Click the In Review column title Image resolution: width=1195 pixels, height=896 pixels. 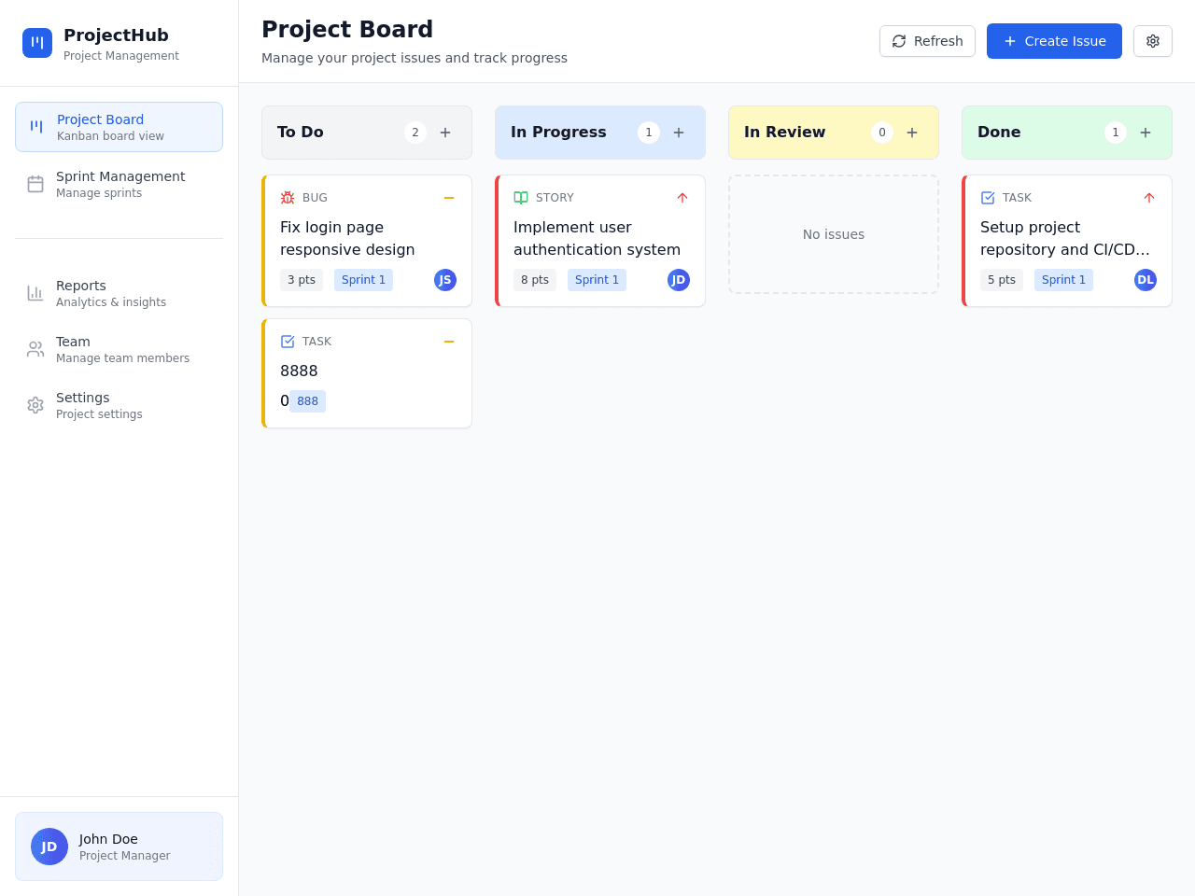coord(784,133)
